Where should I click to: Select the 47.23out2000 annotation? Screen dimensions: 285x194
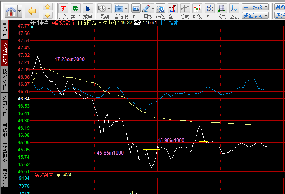[x=70, y=59]
